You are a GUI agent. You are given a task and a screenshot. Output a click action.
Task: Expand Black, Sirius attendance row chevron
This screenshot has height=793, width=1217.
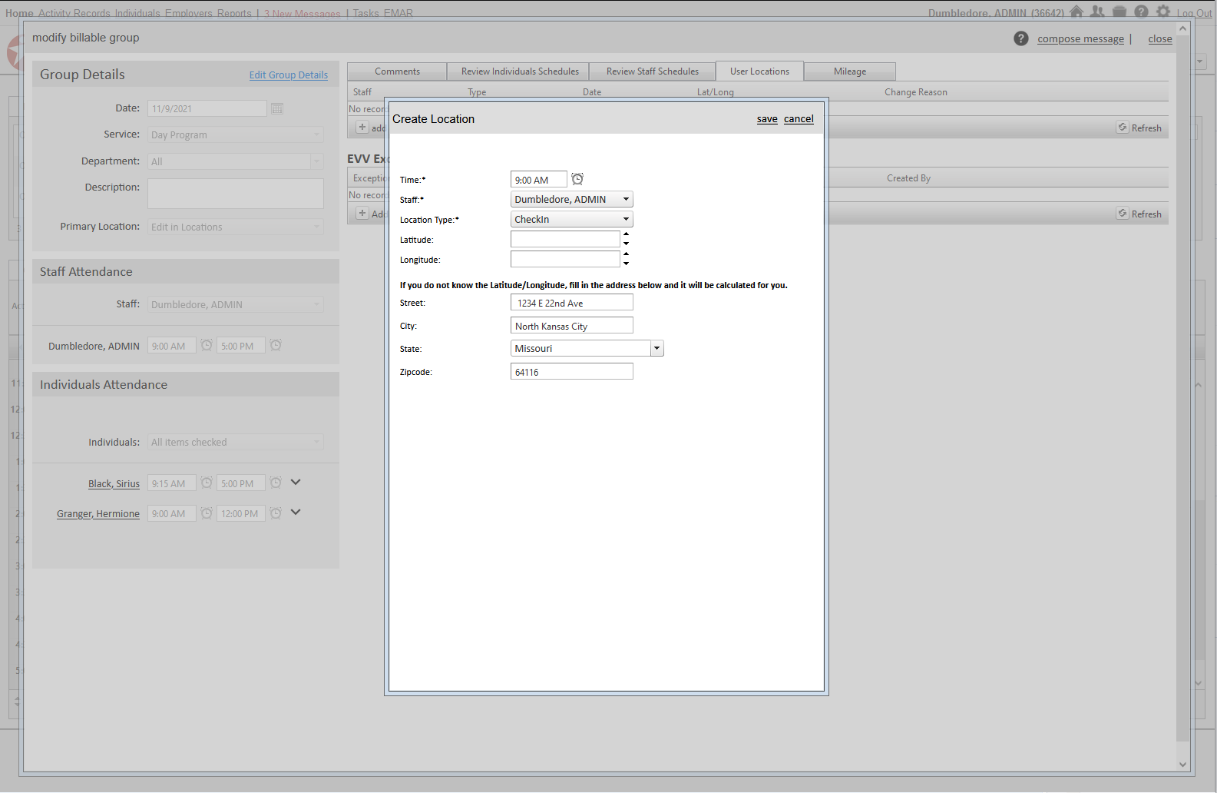(296, 482)
